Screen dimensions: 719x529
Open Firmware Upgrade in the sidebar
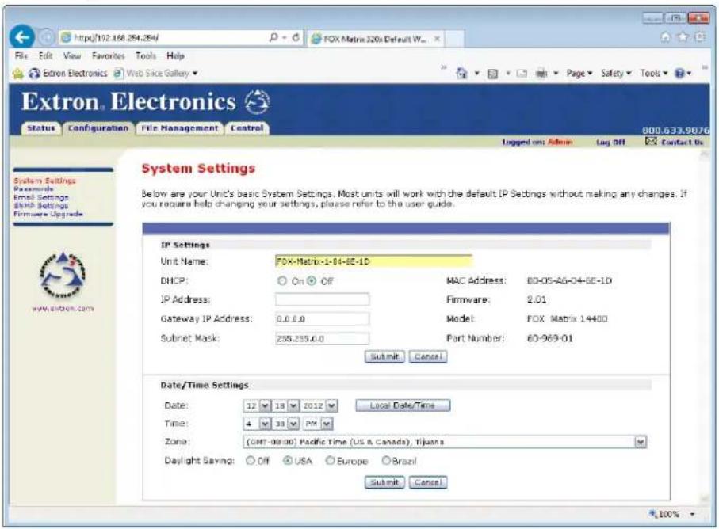(x=48, y=214)
